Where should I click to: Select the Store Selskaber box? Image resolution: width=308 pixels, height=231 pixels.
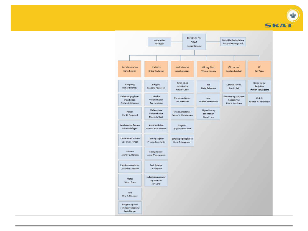point(156,127)
